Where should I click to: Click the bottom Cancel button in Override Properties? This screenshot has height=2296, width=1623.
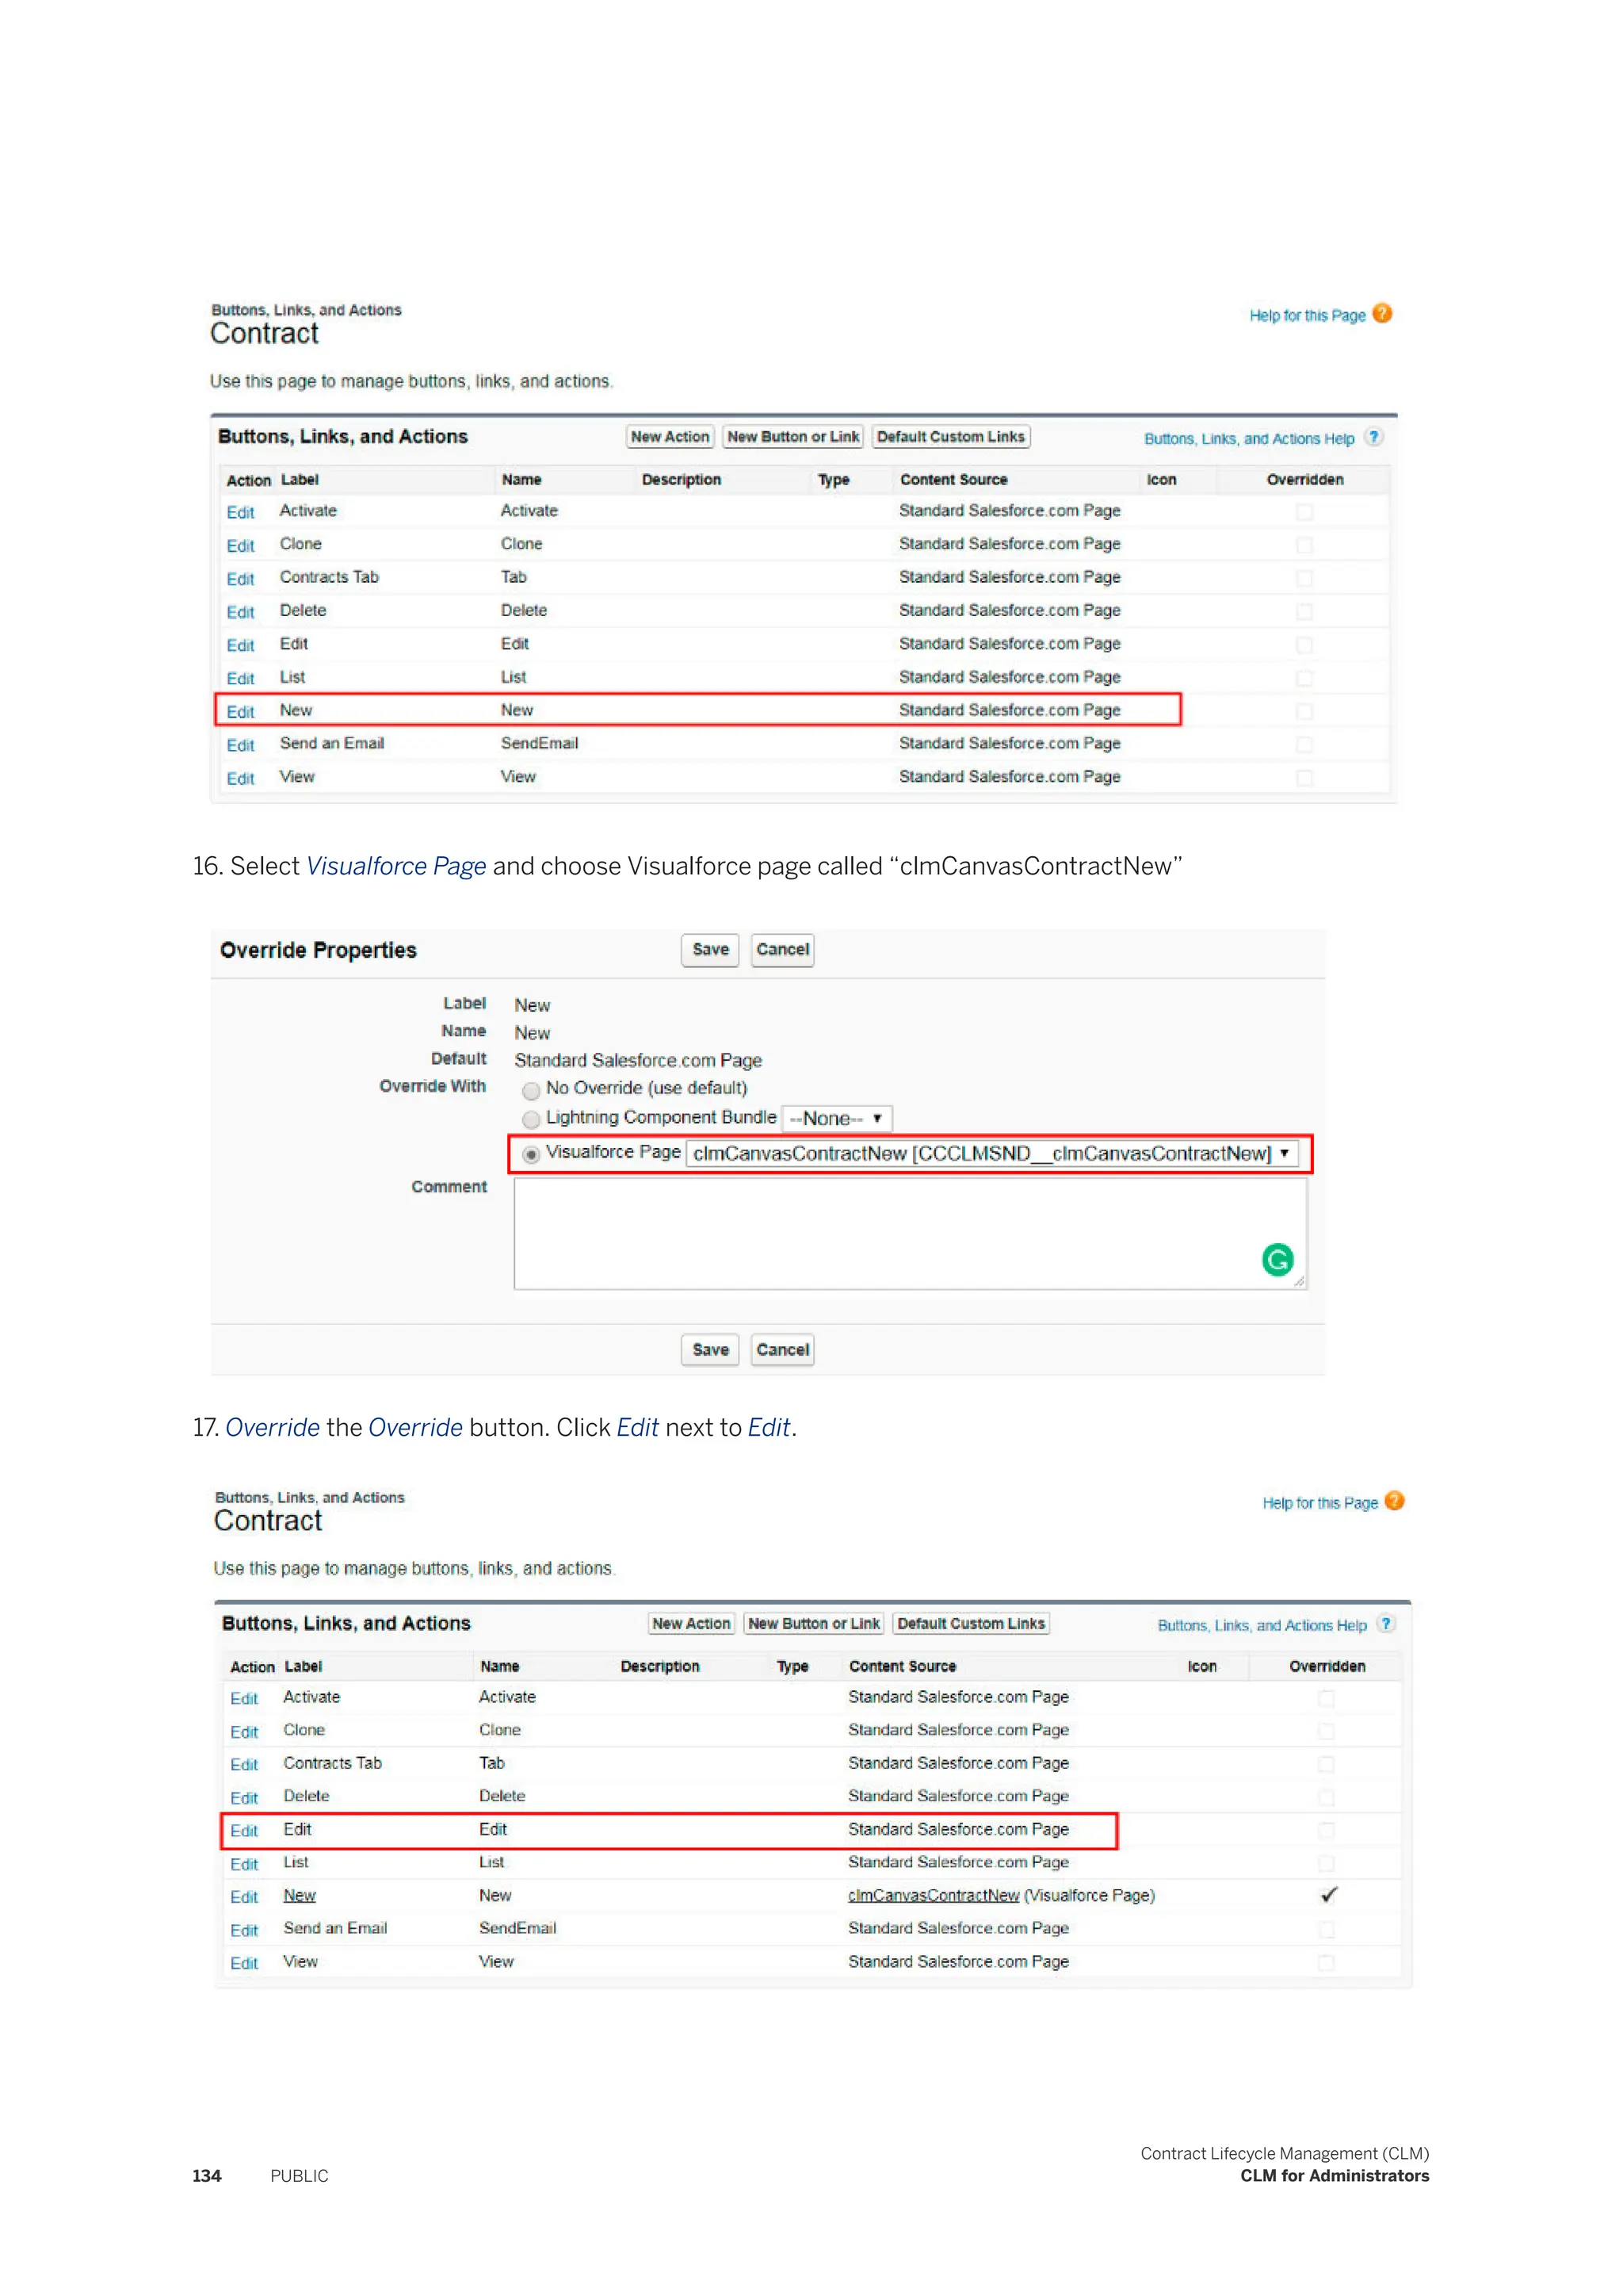(x=782, y=1349)
